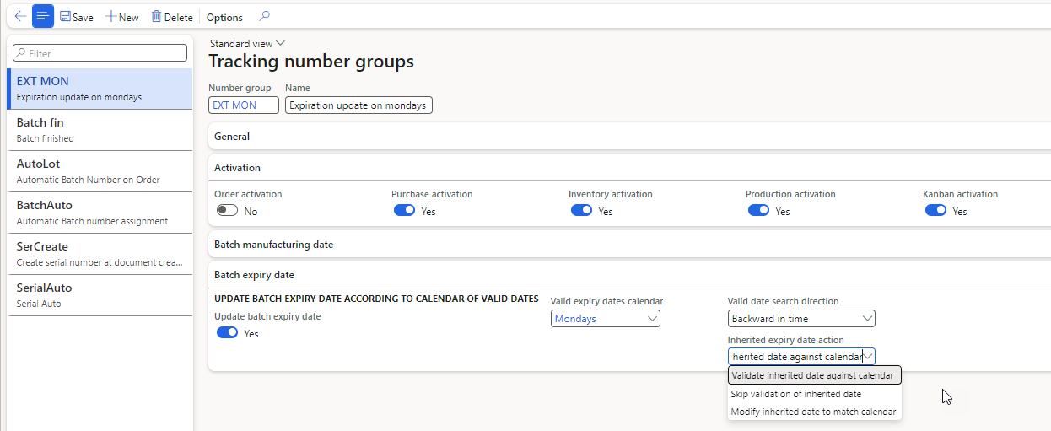Toggle the list pane icon
Viewport: 1051px width, 431px height.
43,17
